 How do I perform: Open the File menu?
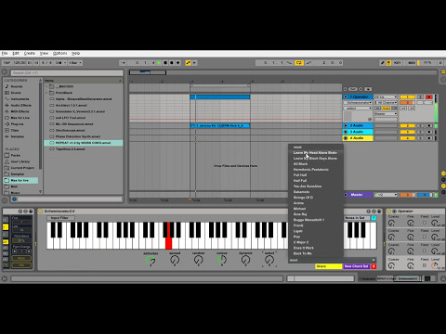click(x=5, y=53)
